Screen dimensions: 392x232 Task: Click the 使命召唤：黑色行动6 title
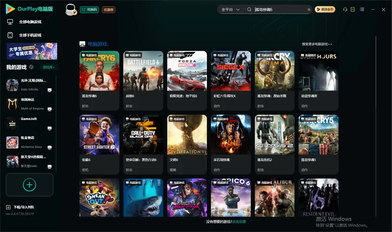(141, 160)
